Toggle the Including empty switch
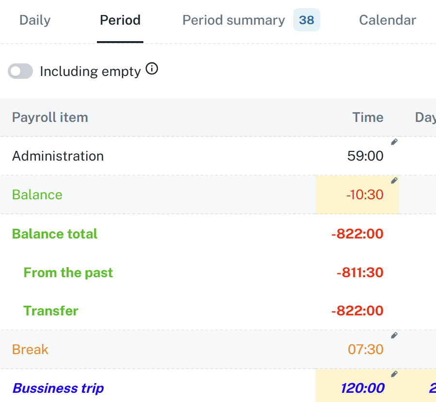The width and height of the screenshot is (436, 402). point(20,71)
